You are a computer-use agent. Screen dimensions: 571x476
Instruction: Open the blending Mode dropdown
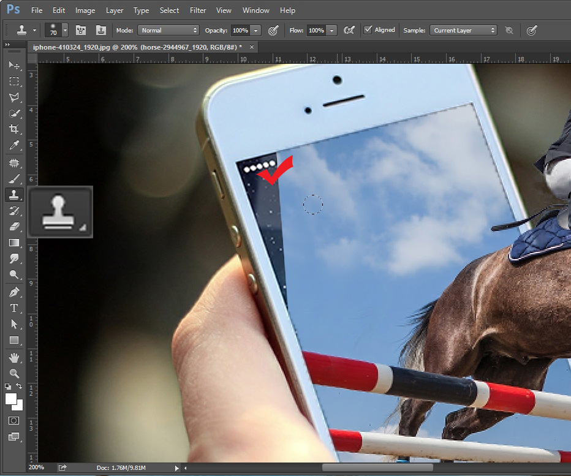[x=168, y=30]
